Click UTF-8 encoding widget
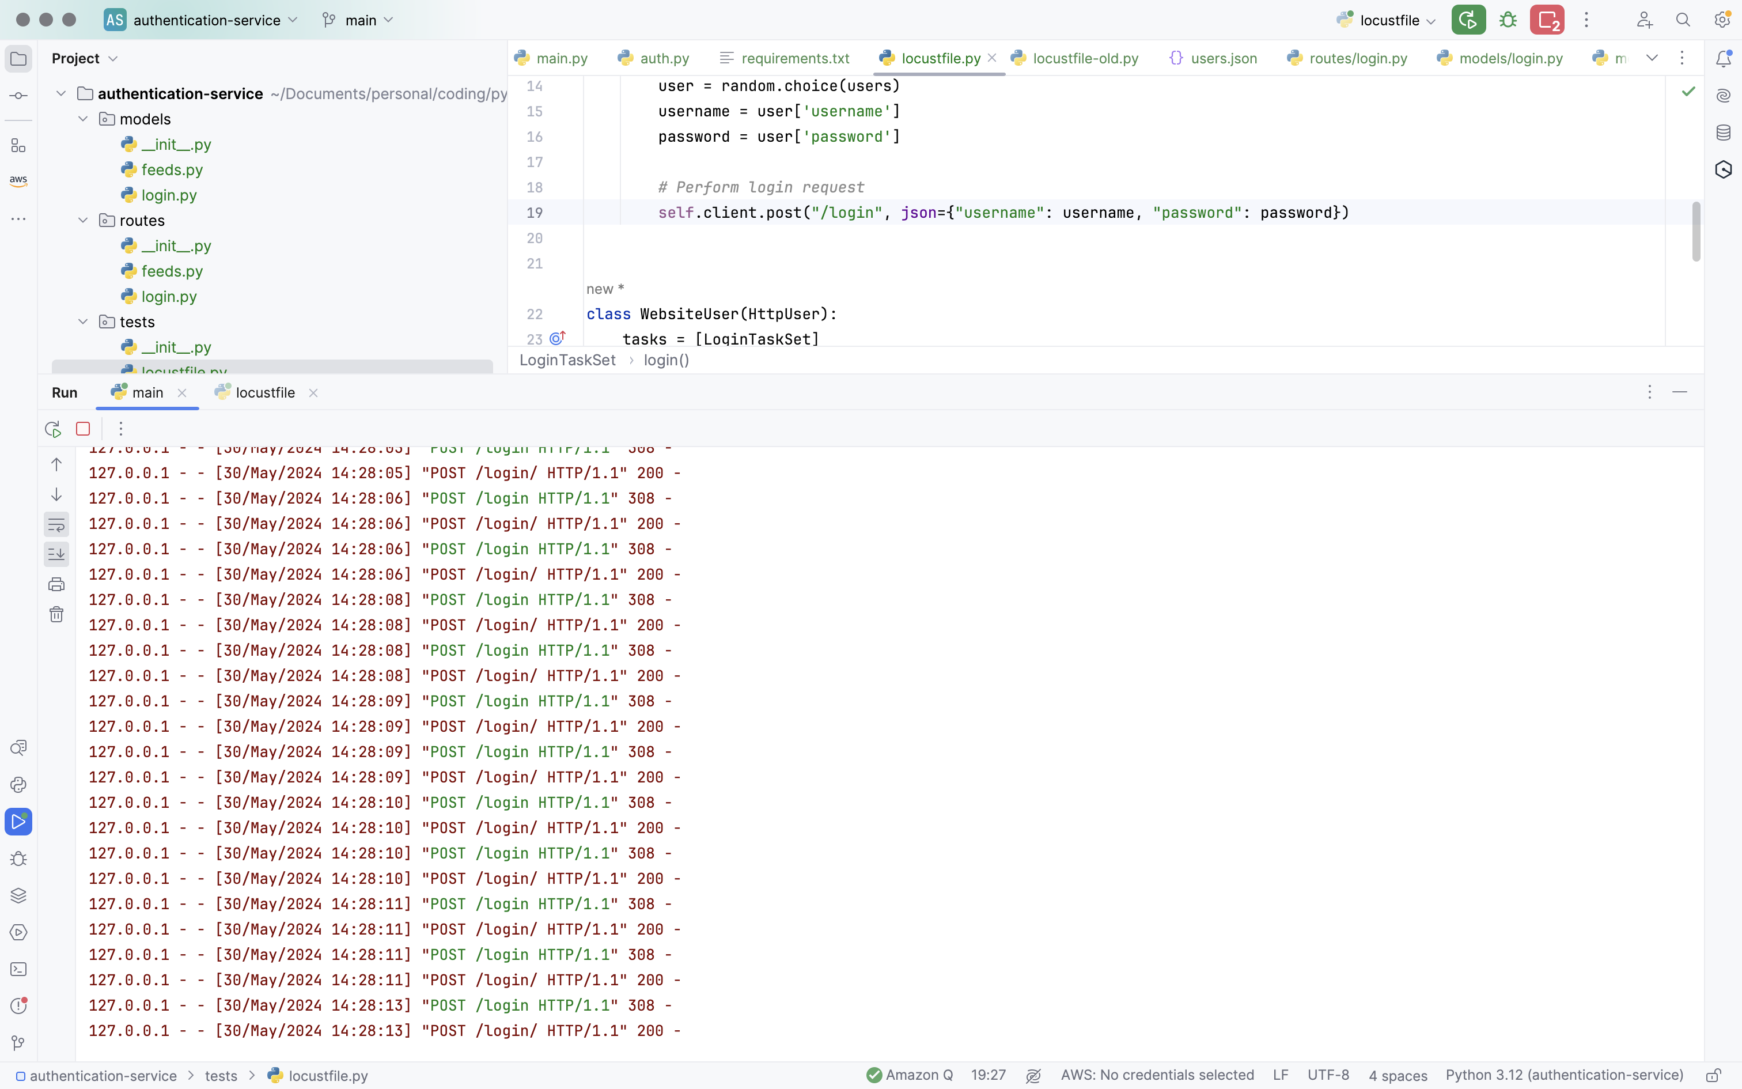The width and height of the screenshot is (1742, 1089). point(1328,1075)
